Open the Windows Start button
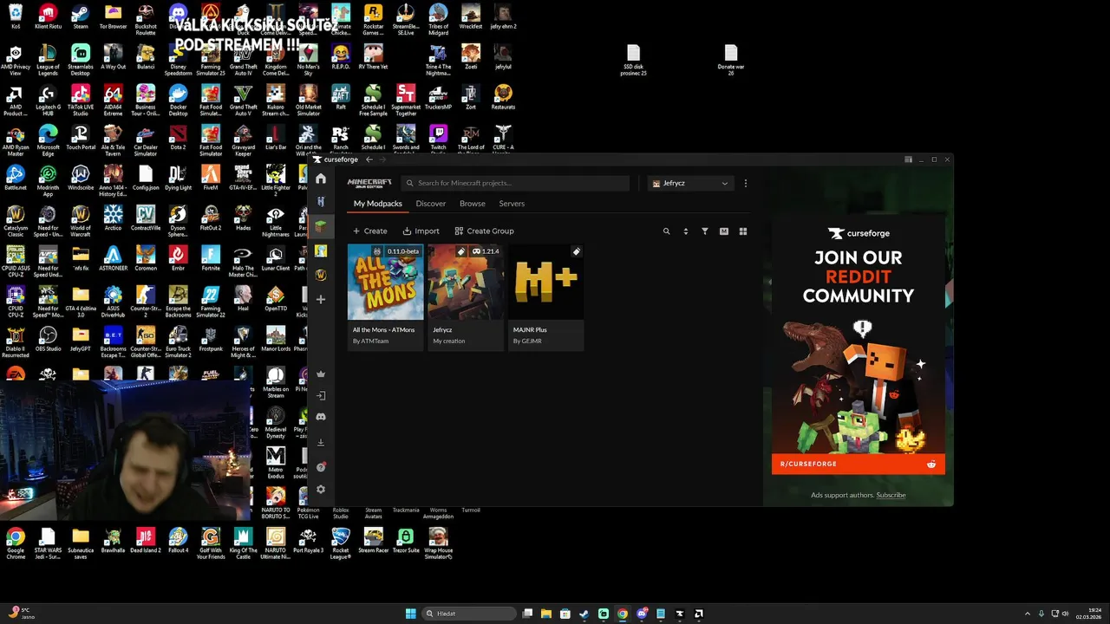 tap(410, 614)
